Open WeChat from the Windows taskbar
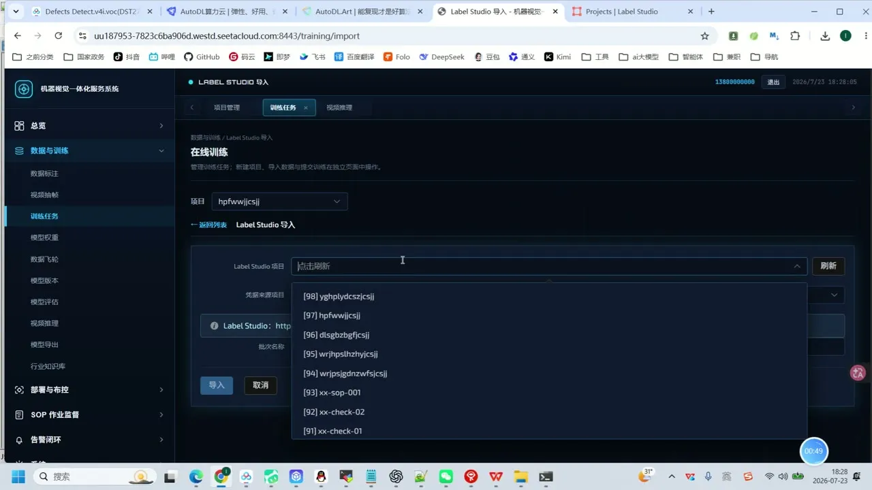This screenshot has height=490, width=872. coord(446,476)
